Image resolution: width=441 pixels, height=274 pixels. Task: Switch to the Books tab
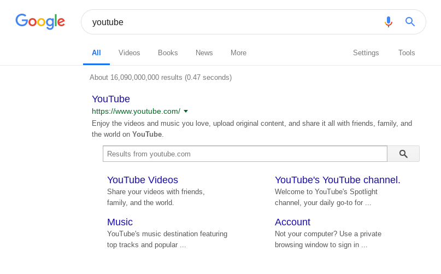click(x=168, y=53)
